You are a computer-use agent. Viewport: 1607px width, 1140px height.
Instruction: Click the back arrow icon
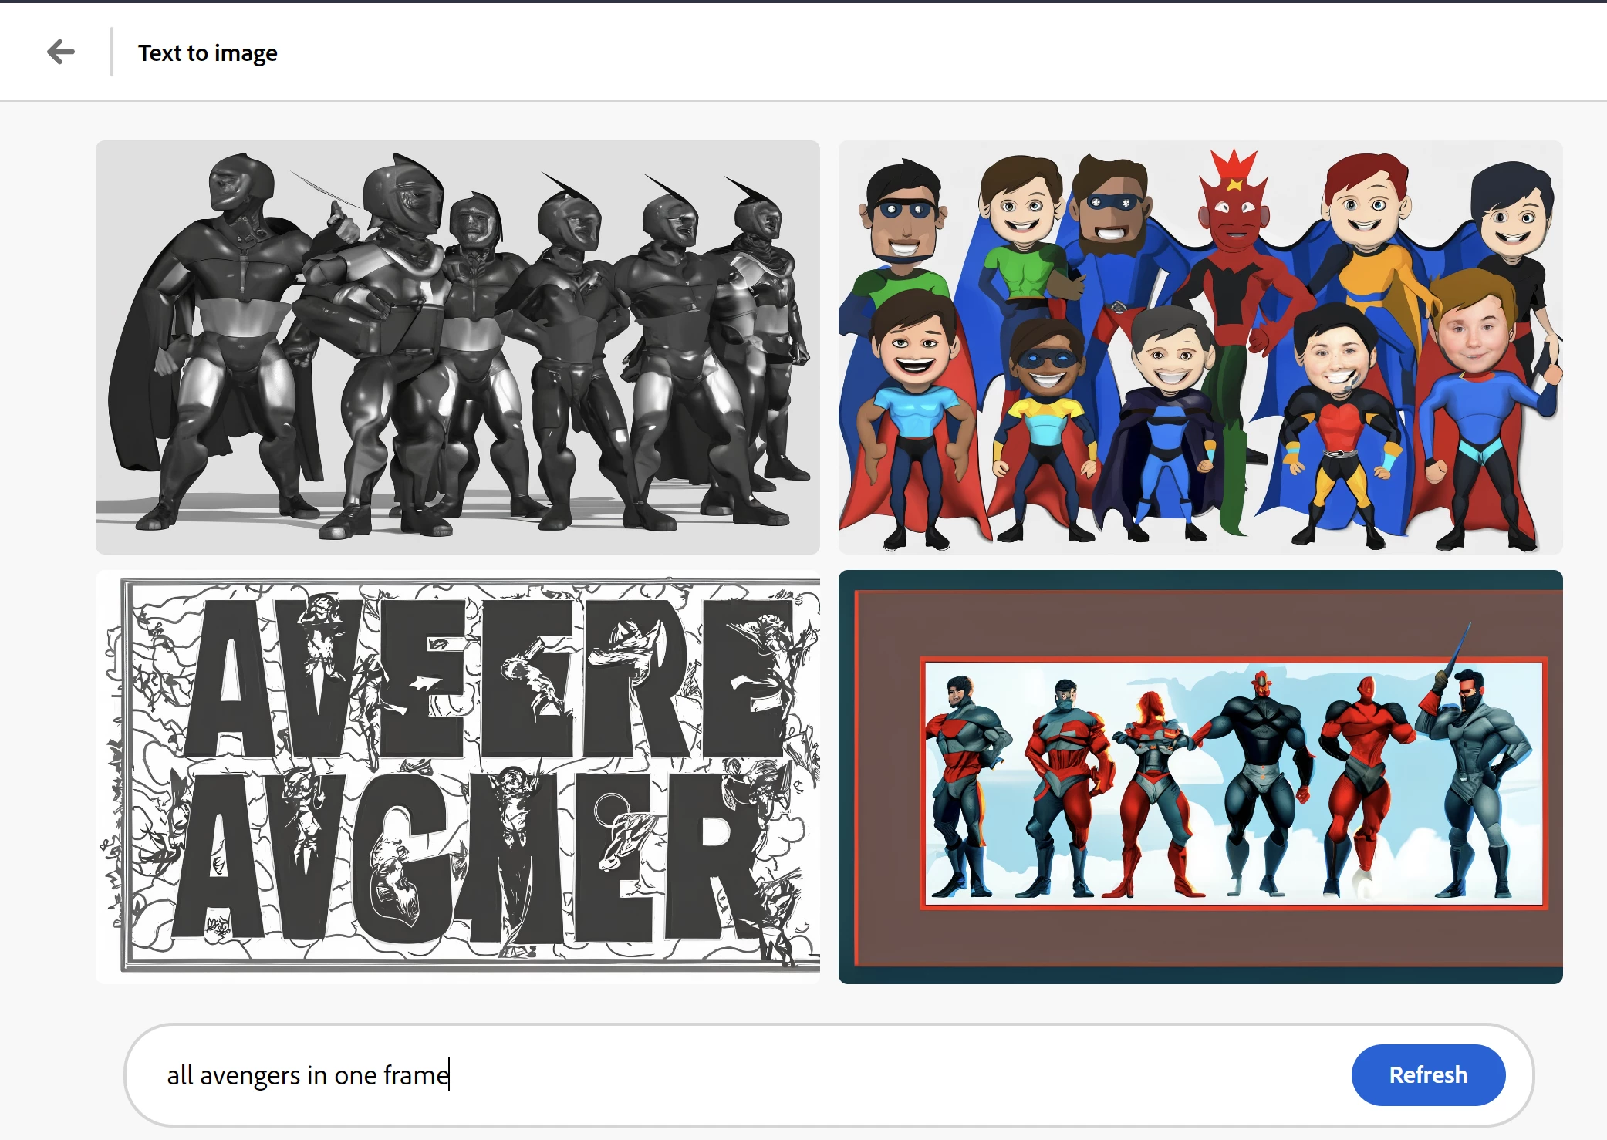[61, 52]
